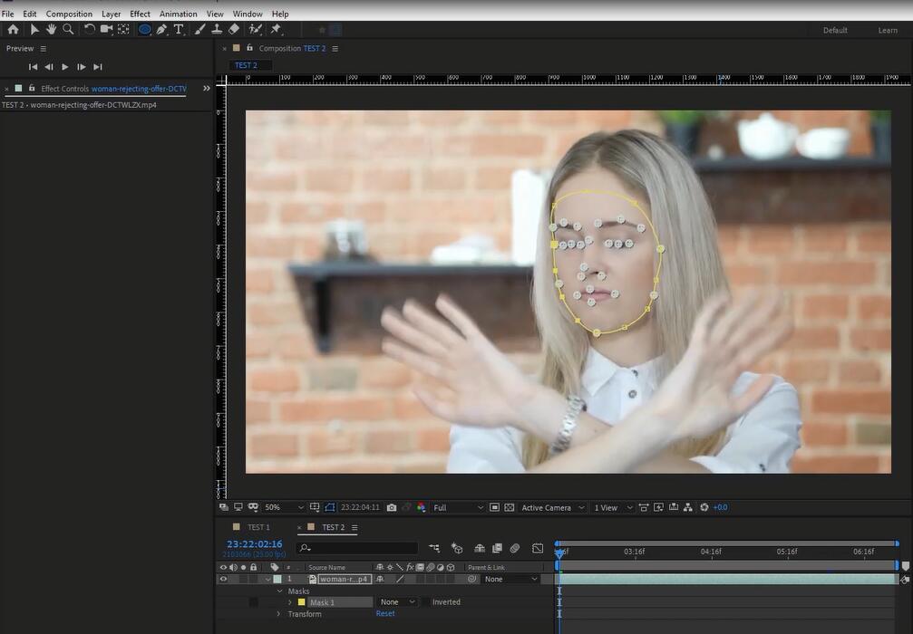Image resolution: width=913 pixels, height=634 pixels.
Task: Switch to Learn workspace
Action: tap(888, 30)
